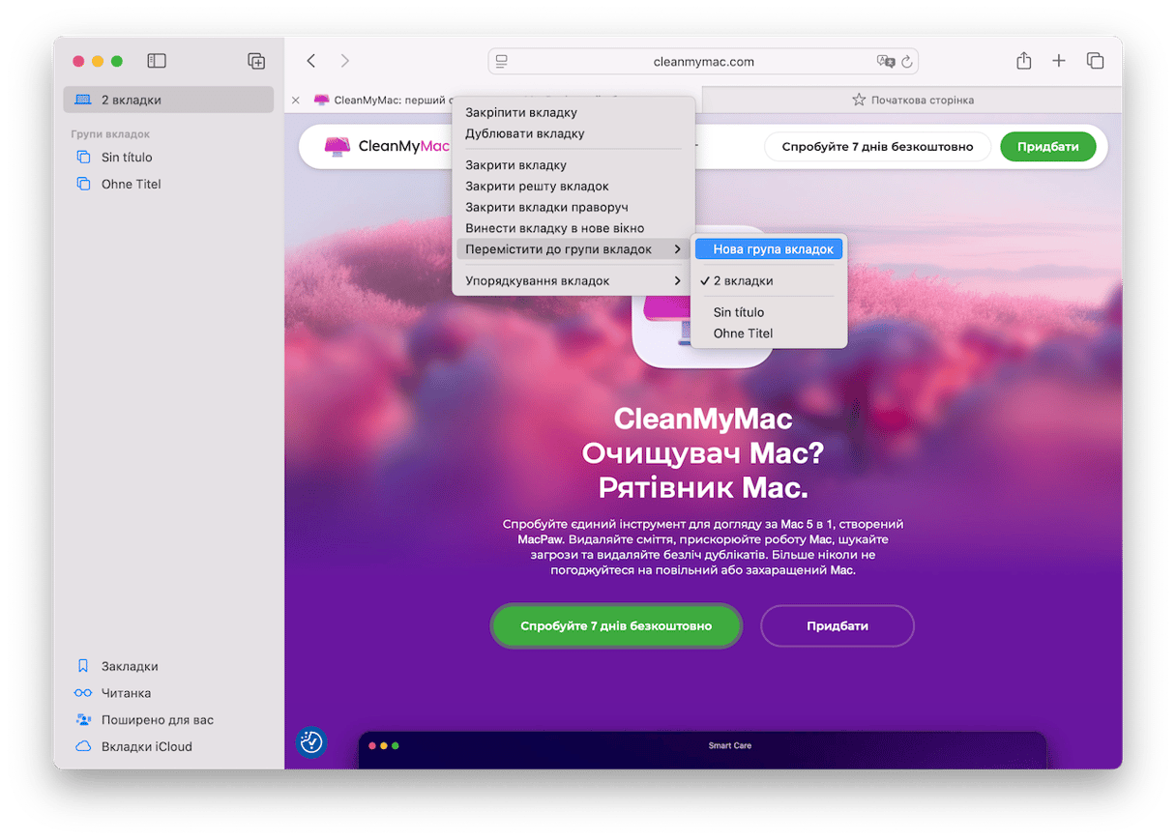This screenshot has width=1176, height=840.
Task: Click the translate icon in address bar
Action: [x=886, y=61]
